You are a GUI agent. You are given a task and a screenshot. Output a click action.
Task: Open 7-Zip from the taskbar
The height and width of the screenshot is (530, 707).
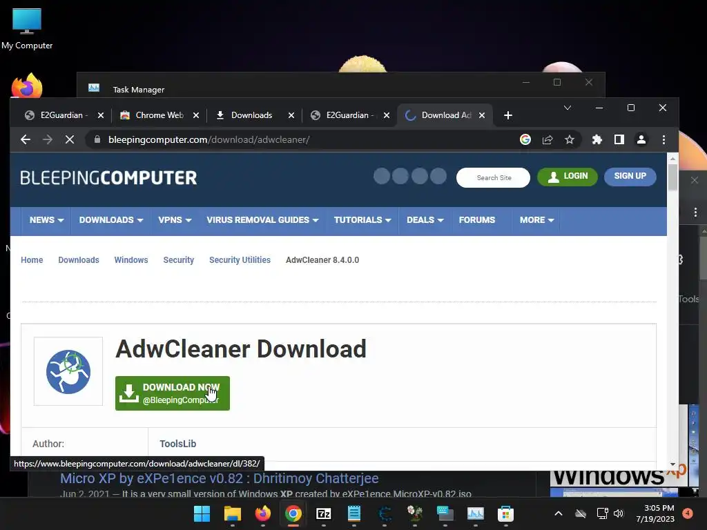(324, 513)
